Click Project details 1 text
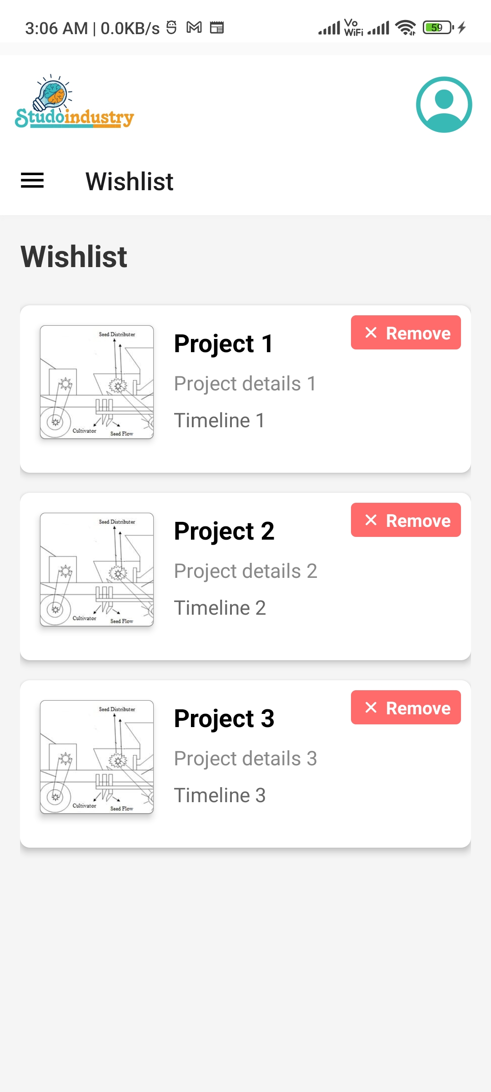The width and height of the screenshot is (491, 1092). pos(245,384)
